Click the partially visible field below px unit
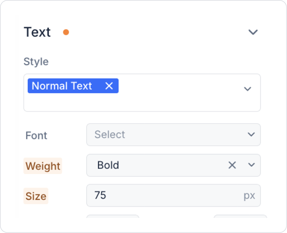 tap(240, 216)
